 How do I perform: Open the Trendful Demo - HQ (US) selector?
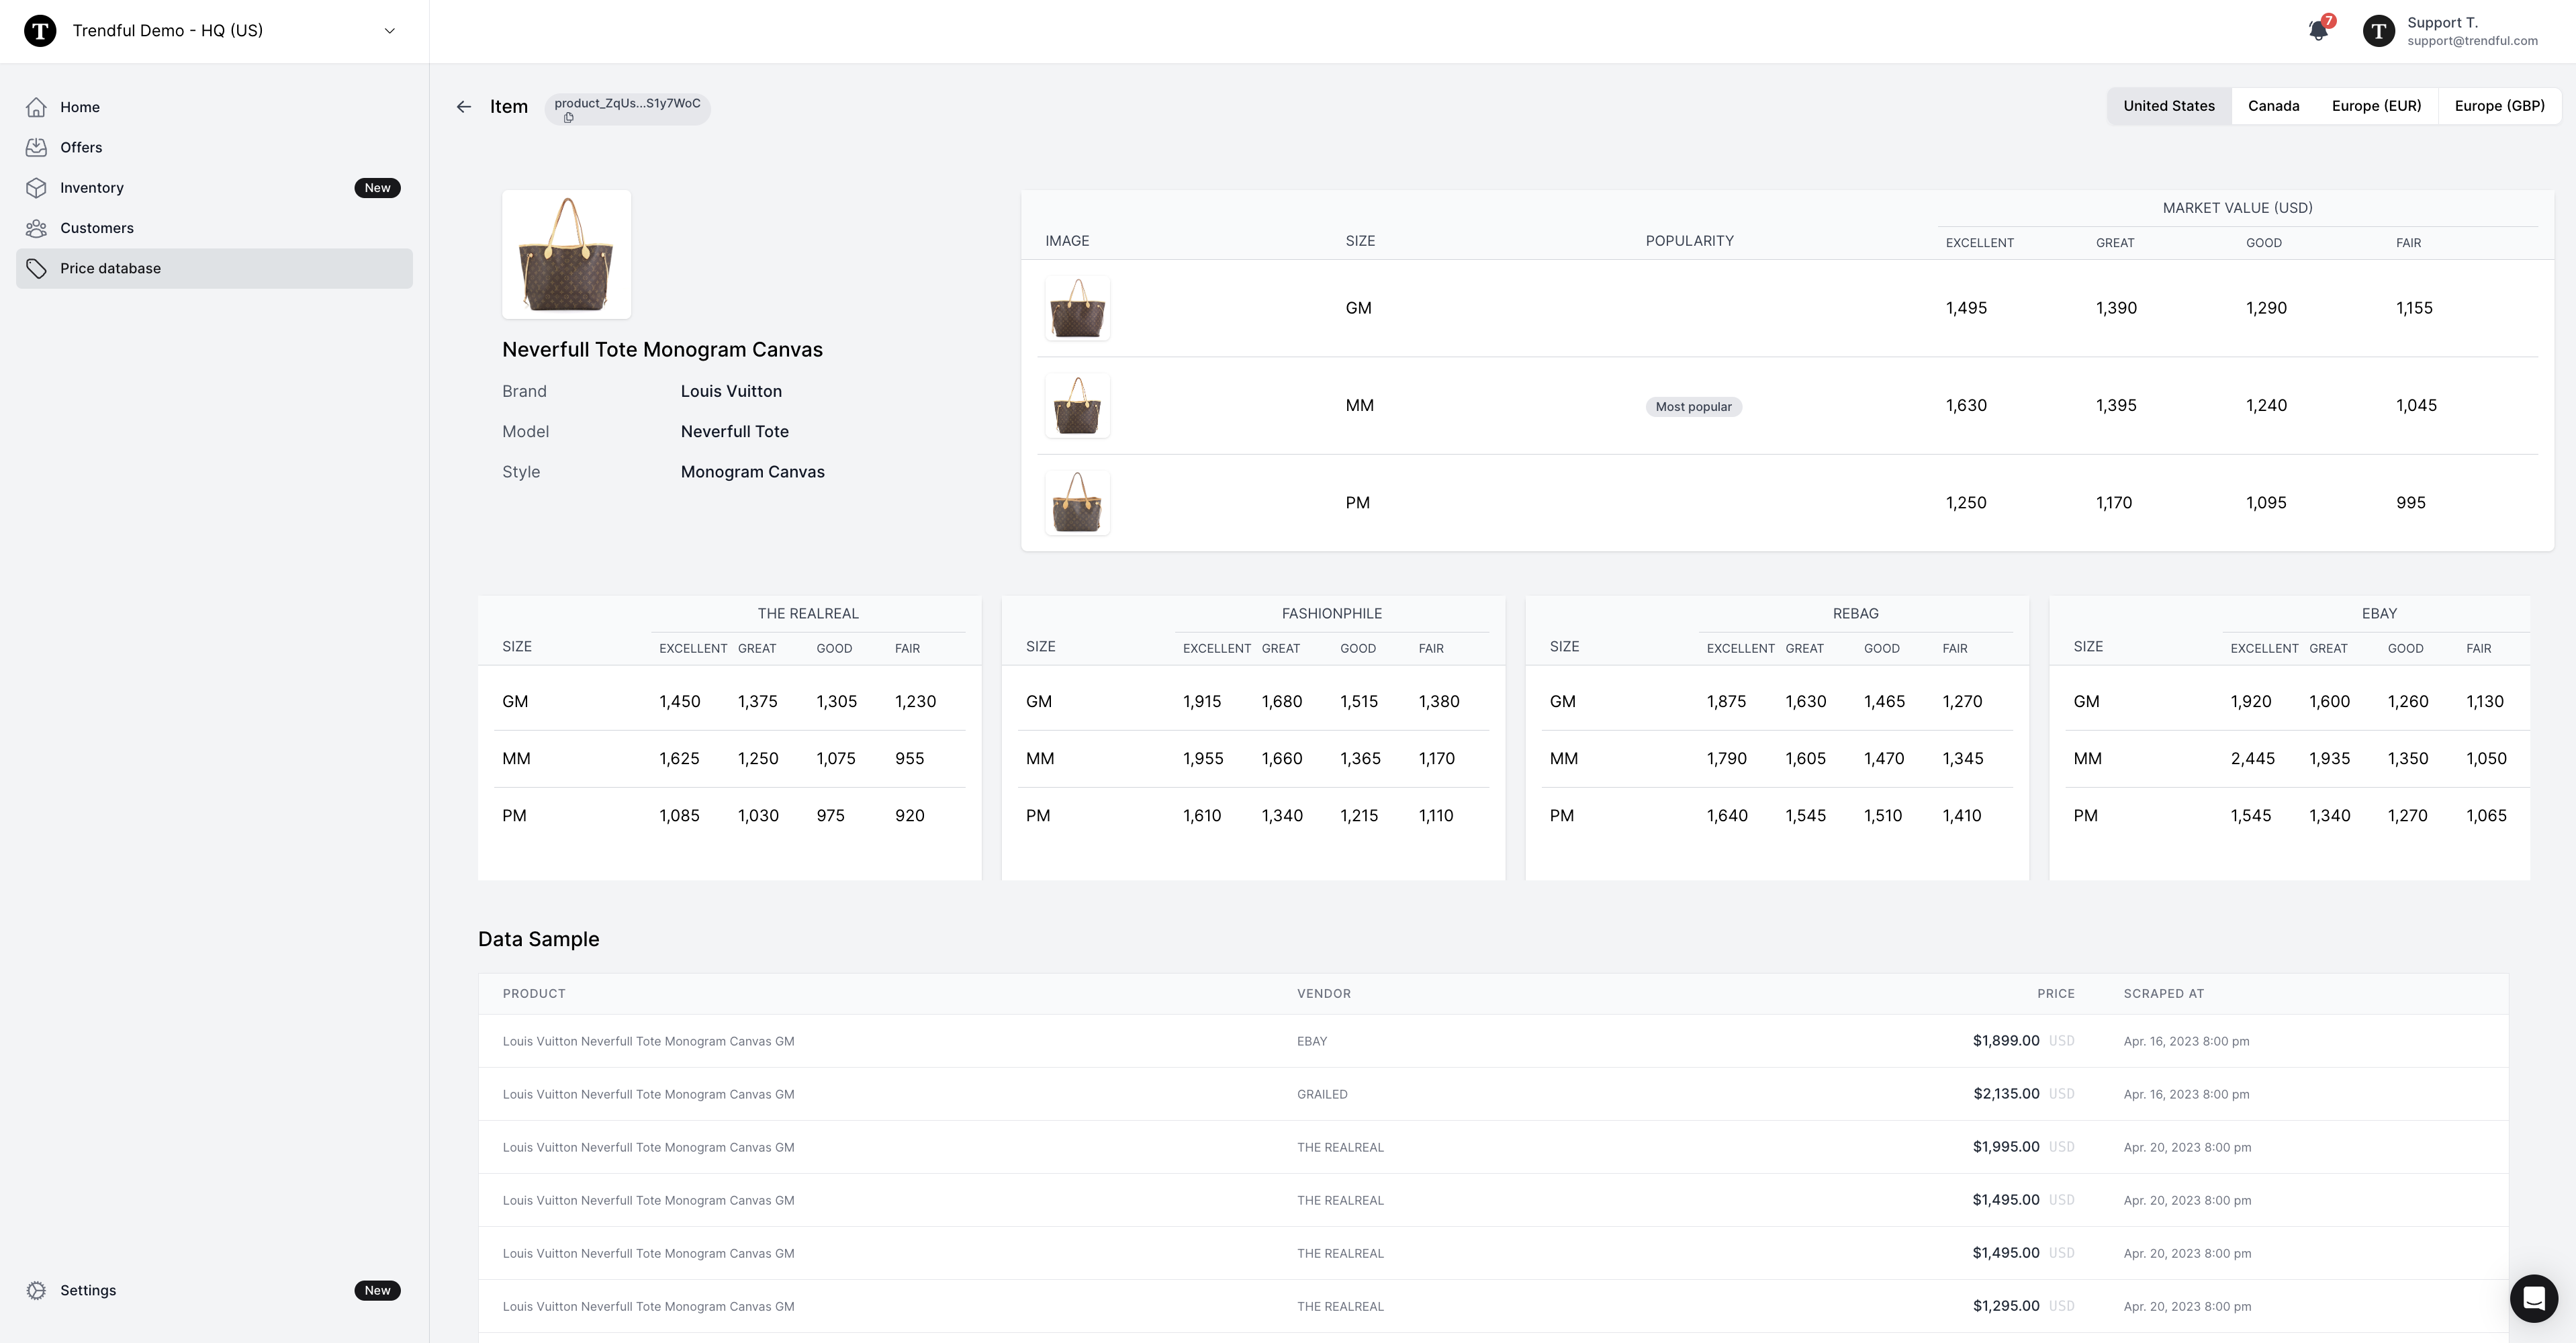pyautogui.click(x=214, y=31)
